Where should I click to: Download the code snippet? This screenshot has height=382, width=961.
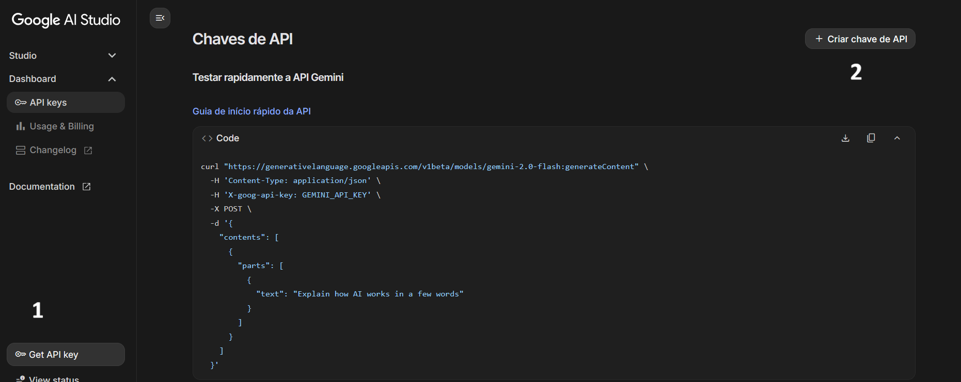[845, 138]
